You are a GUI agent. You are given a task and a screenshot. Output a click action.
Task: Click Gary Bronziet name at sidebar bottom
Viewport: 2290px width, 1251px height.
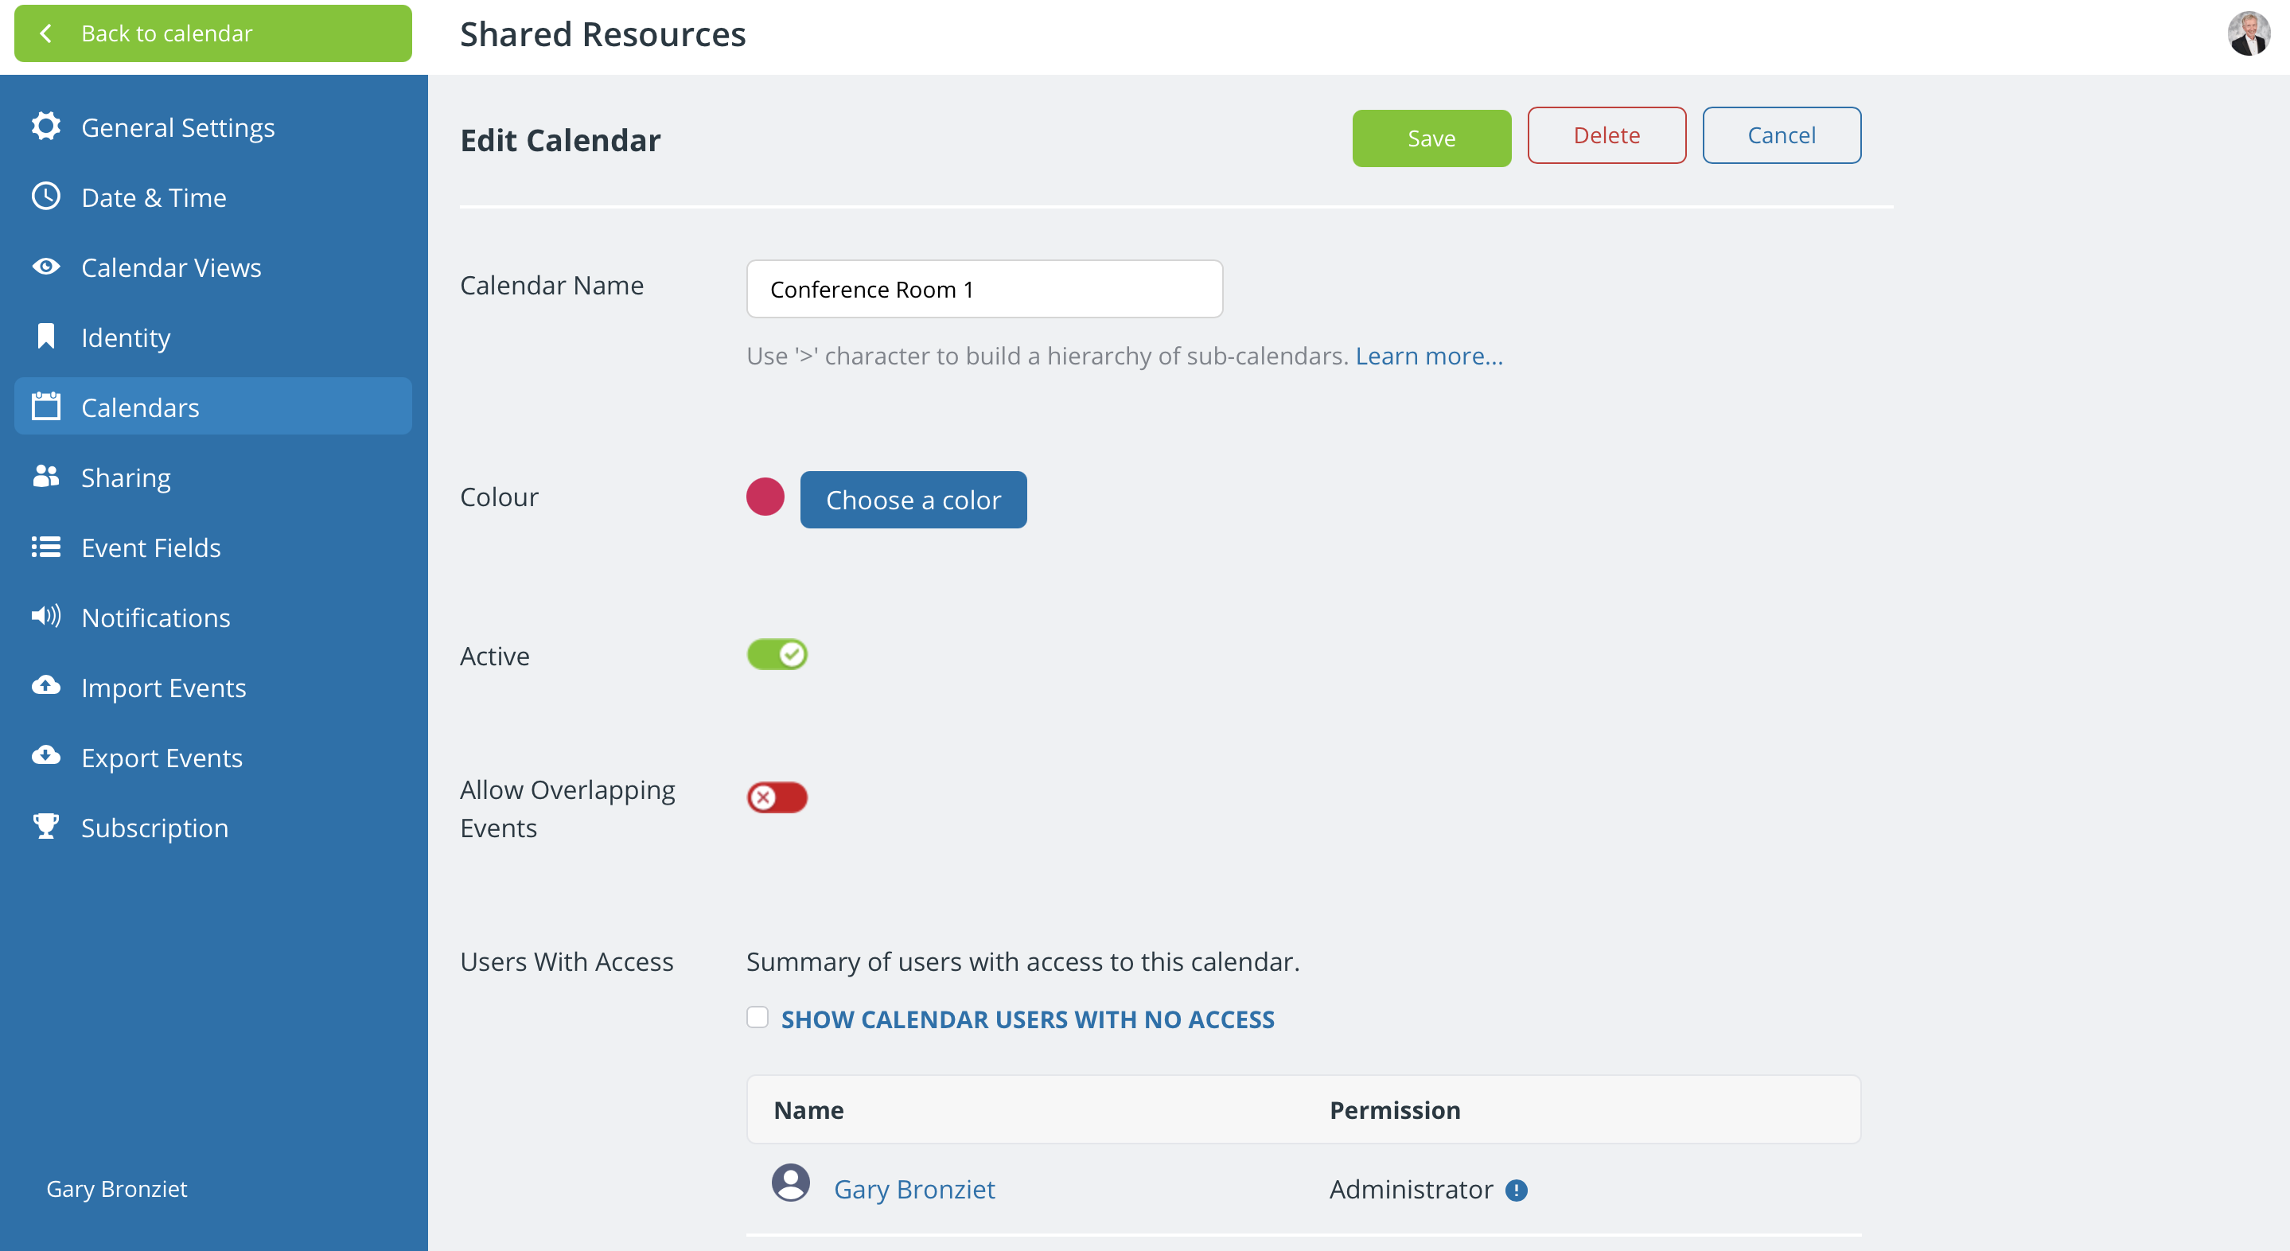point(116,1189)
